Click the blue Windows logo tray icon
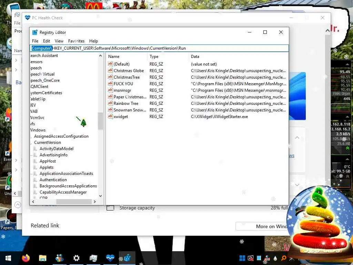Image resolution: width=353 pixels, height=265 pixels. pyautogui.click(x=242, y=258)
